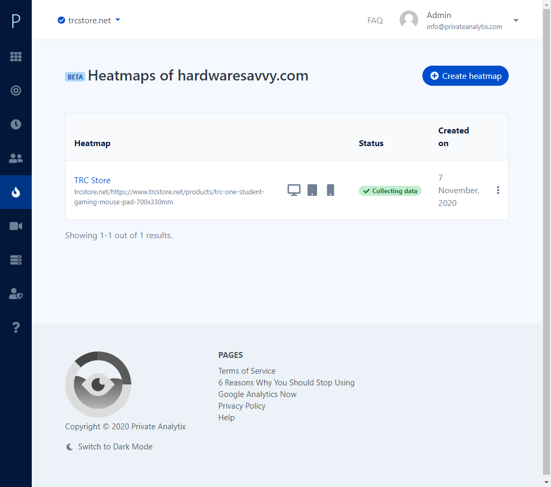Click the Heatmap column header

click(x=93, y=143)
